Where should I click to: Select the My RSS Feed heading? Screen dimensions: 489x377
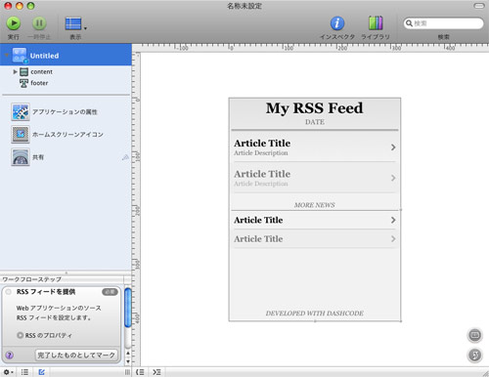tap(314, 108)
